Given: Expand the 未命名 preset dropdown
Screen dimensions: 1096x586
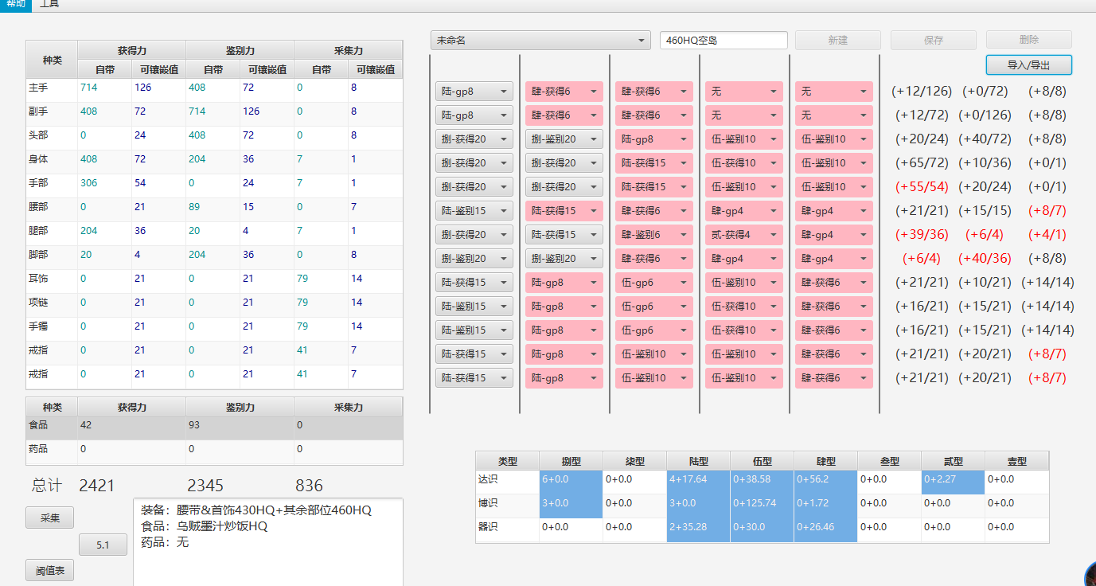Looking at the screenshot, I should click(540, 40).
